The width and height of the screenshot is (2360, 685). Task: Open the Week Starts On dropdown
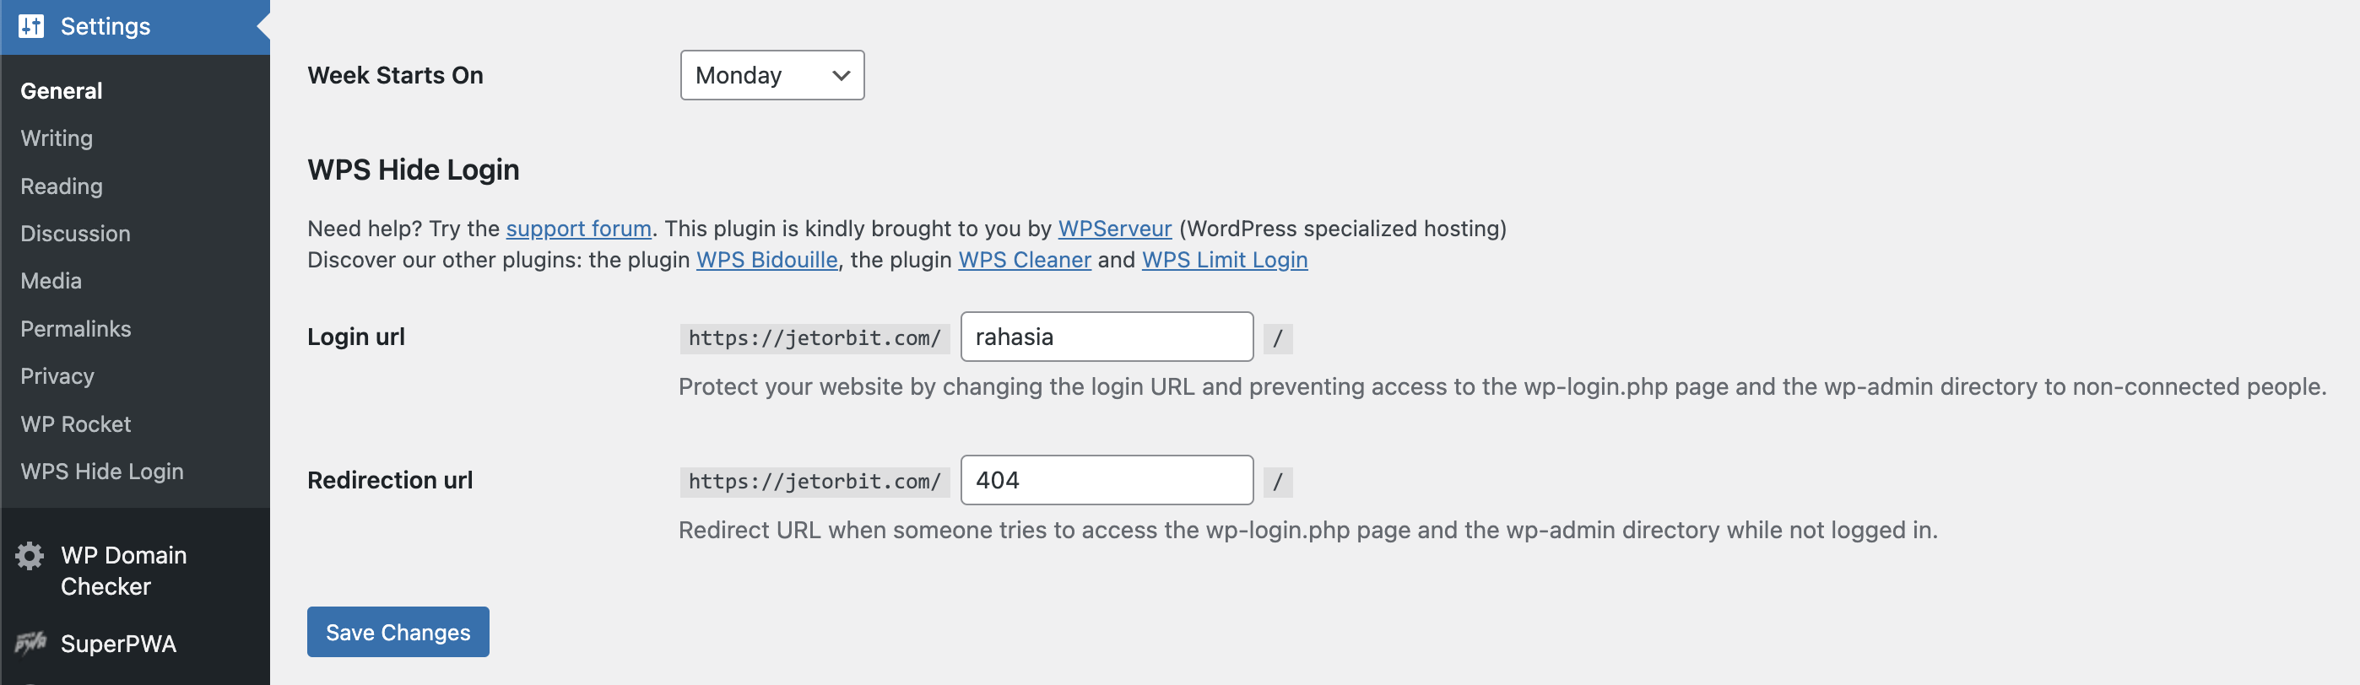coord(772,75)
